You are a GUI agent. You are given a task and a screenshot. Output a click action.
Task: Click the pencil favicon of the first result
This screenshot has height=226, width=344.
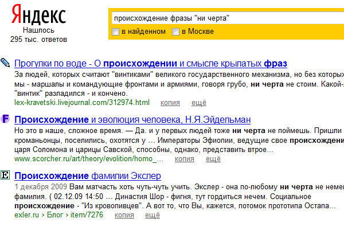[x=5, y=63]
